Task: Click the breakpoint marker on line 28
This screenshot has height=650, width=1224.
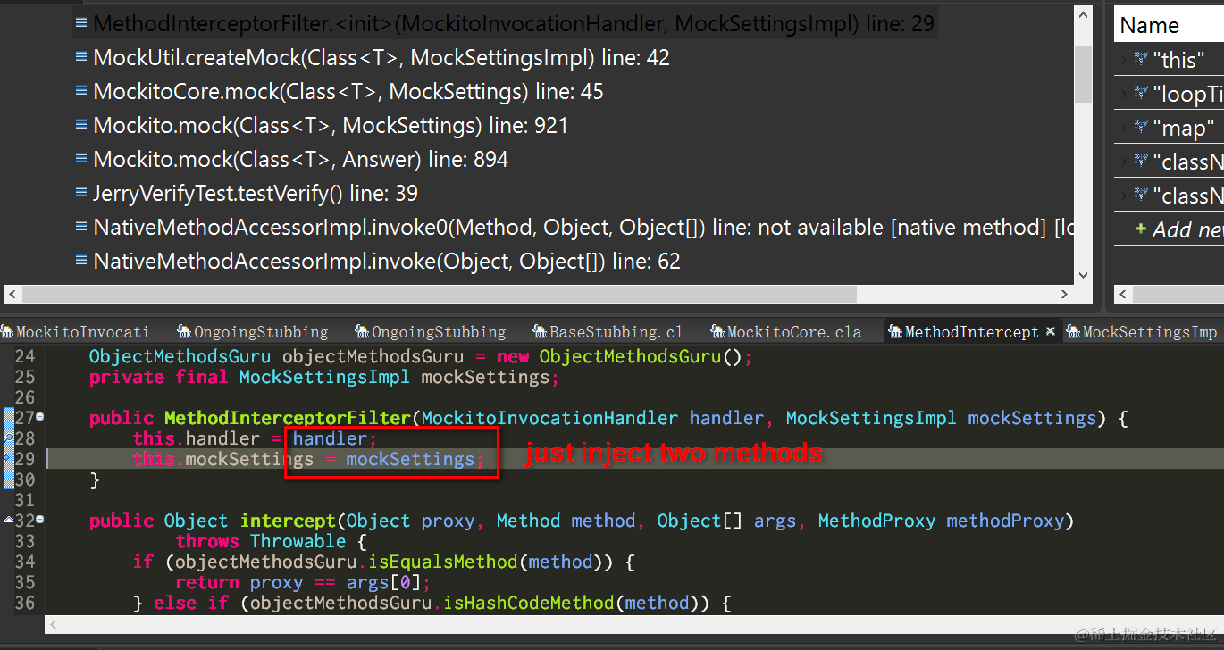Action: [x=8, y=438]
